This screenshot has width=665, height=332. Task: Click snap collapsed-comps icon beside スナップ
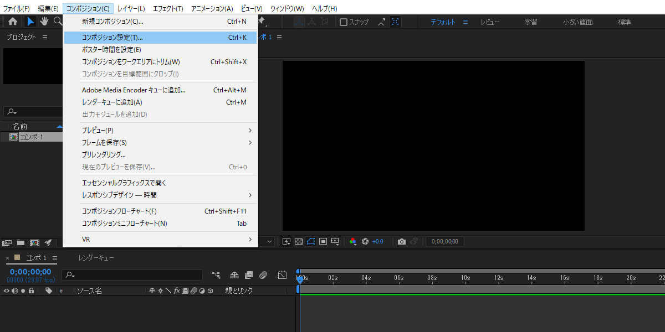coord(382,22)
